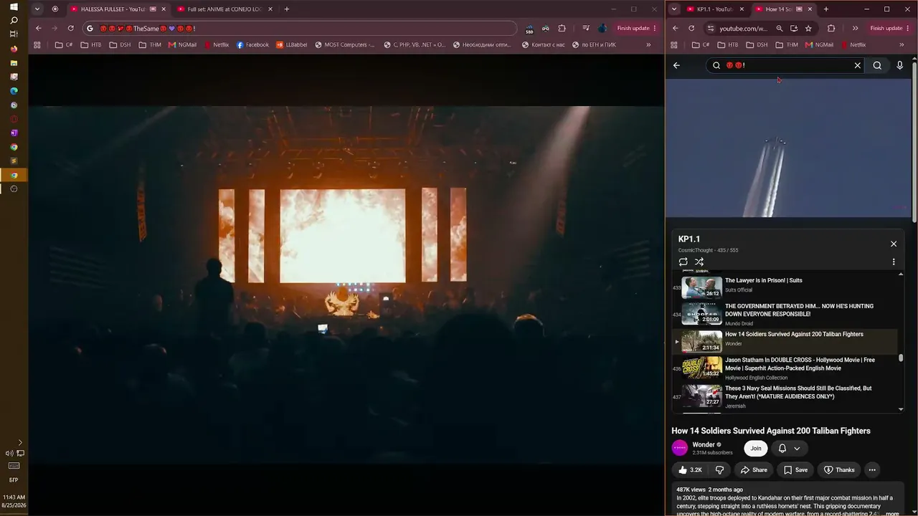Like the video with 3.2K likes
Image resolution: width=918 pixels, height=516 pixels.
tap(690, 470)
